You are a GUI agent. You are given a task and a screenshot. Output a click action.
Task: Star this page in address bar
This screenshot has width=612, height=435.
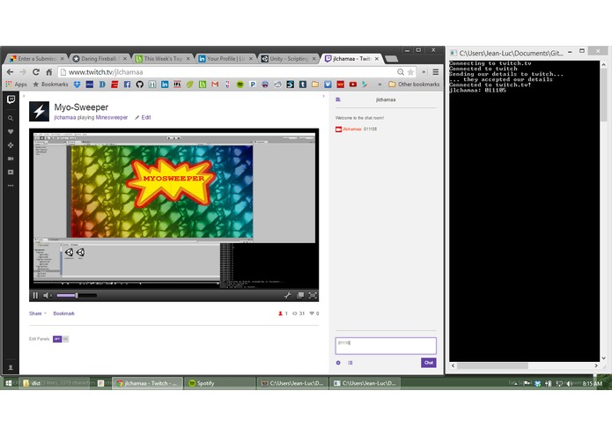click(410, 72)
